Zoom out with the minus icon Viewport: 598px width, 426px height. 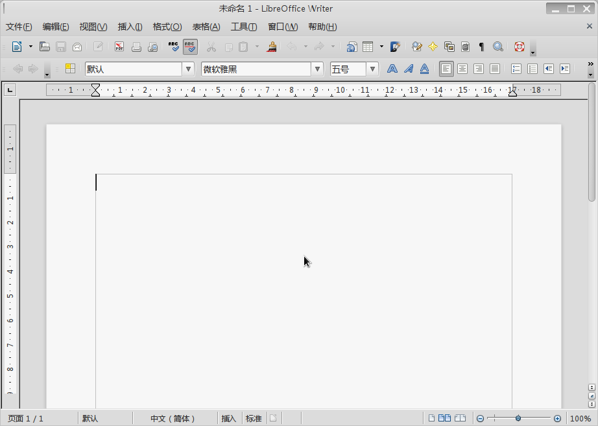(x=481, y=418)
